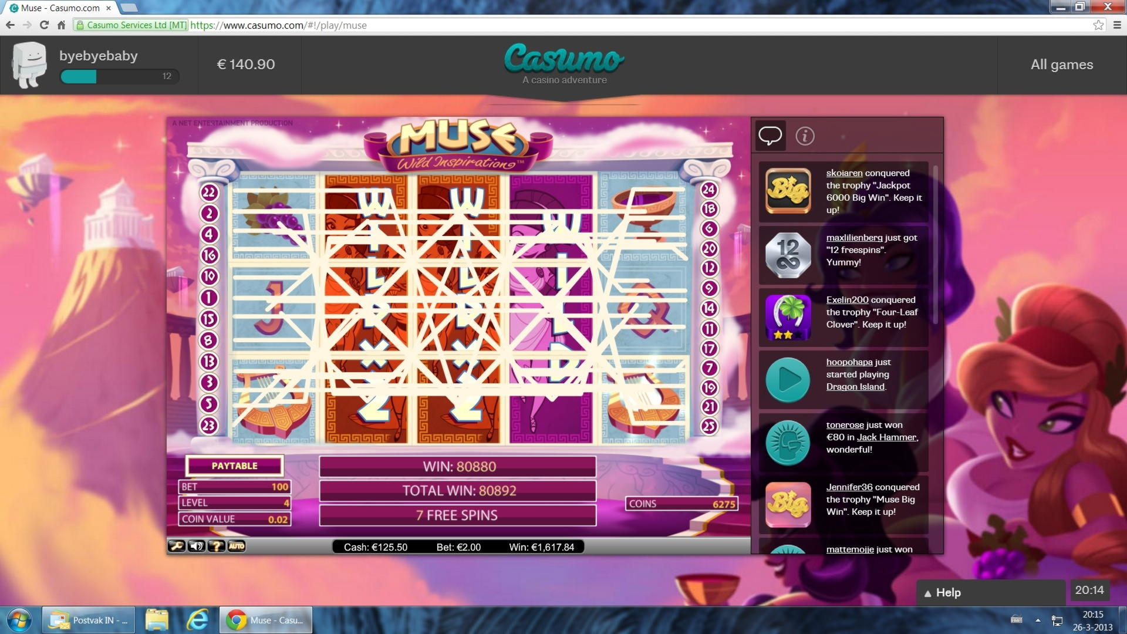Select bet line 8 marker
1127x634 pixels.
click(x=209, y=340)
